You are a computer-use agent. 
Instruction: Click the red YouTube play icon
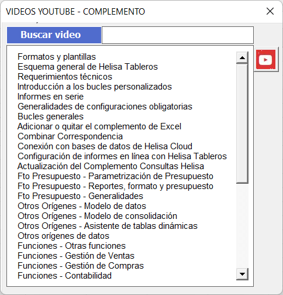click(266, 60)
